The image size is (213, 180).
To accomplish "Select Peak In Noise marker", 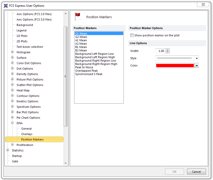I will coord(84,67).
